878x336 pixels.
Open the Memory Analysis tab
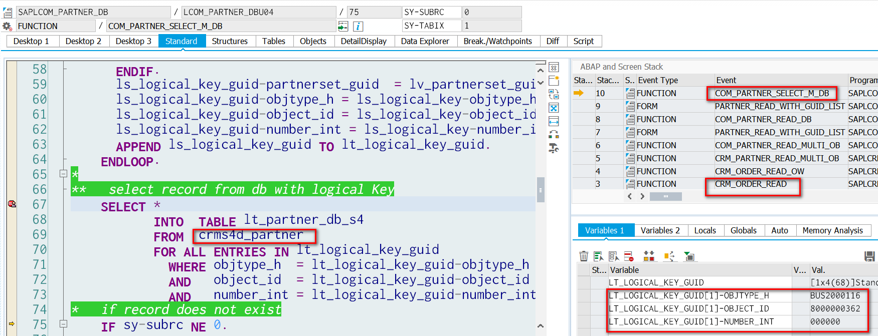pos(833,230)
